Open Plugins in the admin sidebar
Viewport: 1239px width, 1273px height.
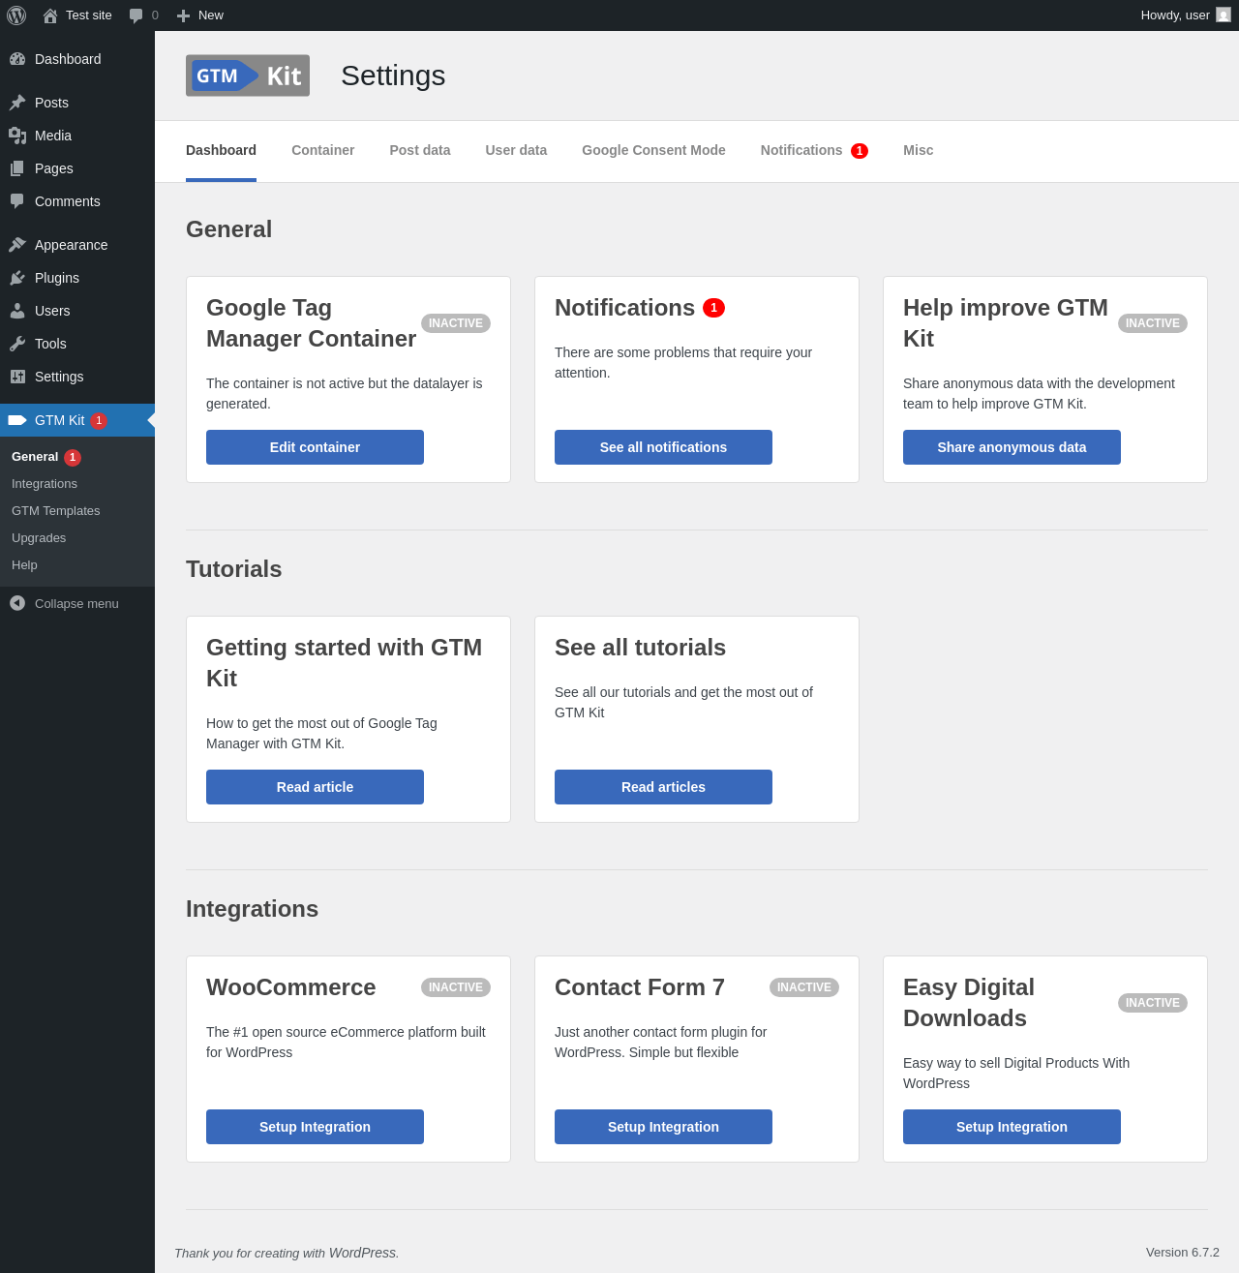[x=77, y=278]
